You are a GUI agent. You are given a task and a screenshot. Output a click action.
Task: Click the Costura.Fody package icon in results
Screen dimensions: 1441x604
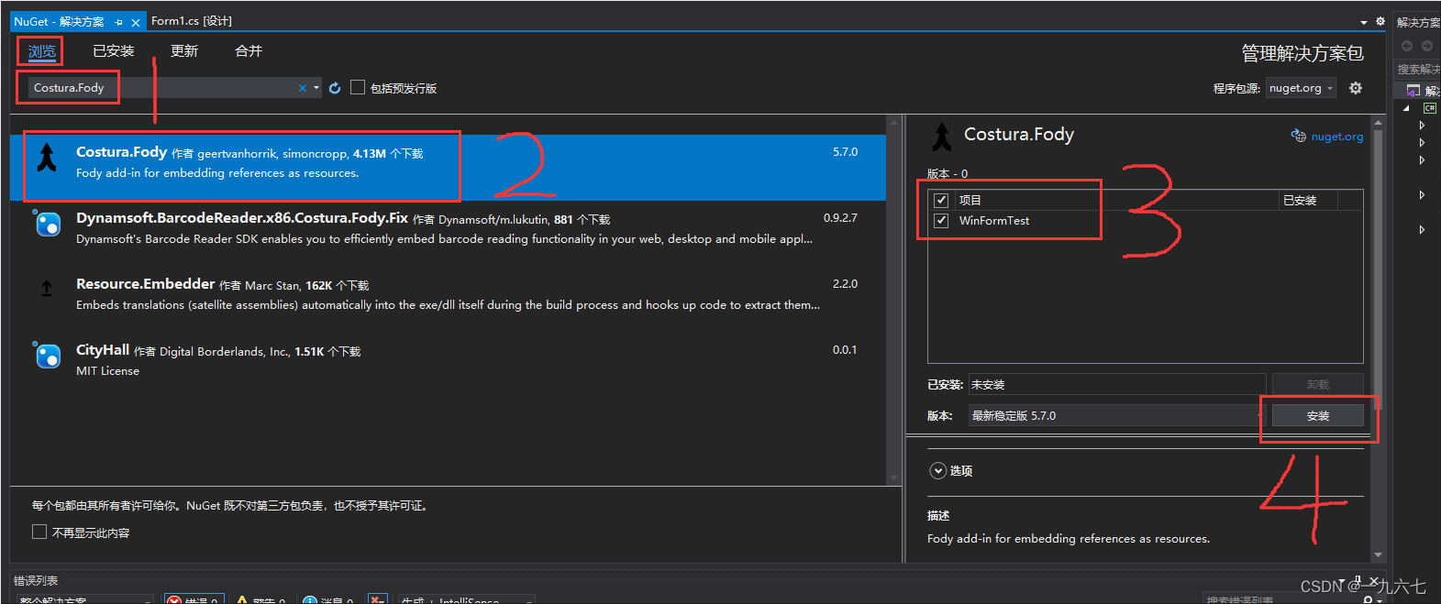pos(47,158)
